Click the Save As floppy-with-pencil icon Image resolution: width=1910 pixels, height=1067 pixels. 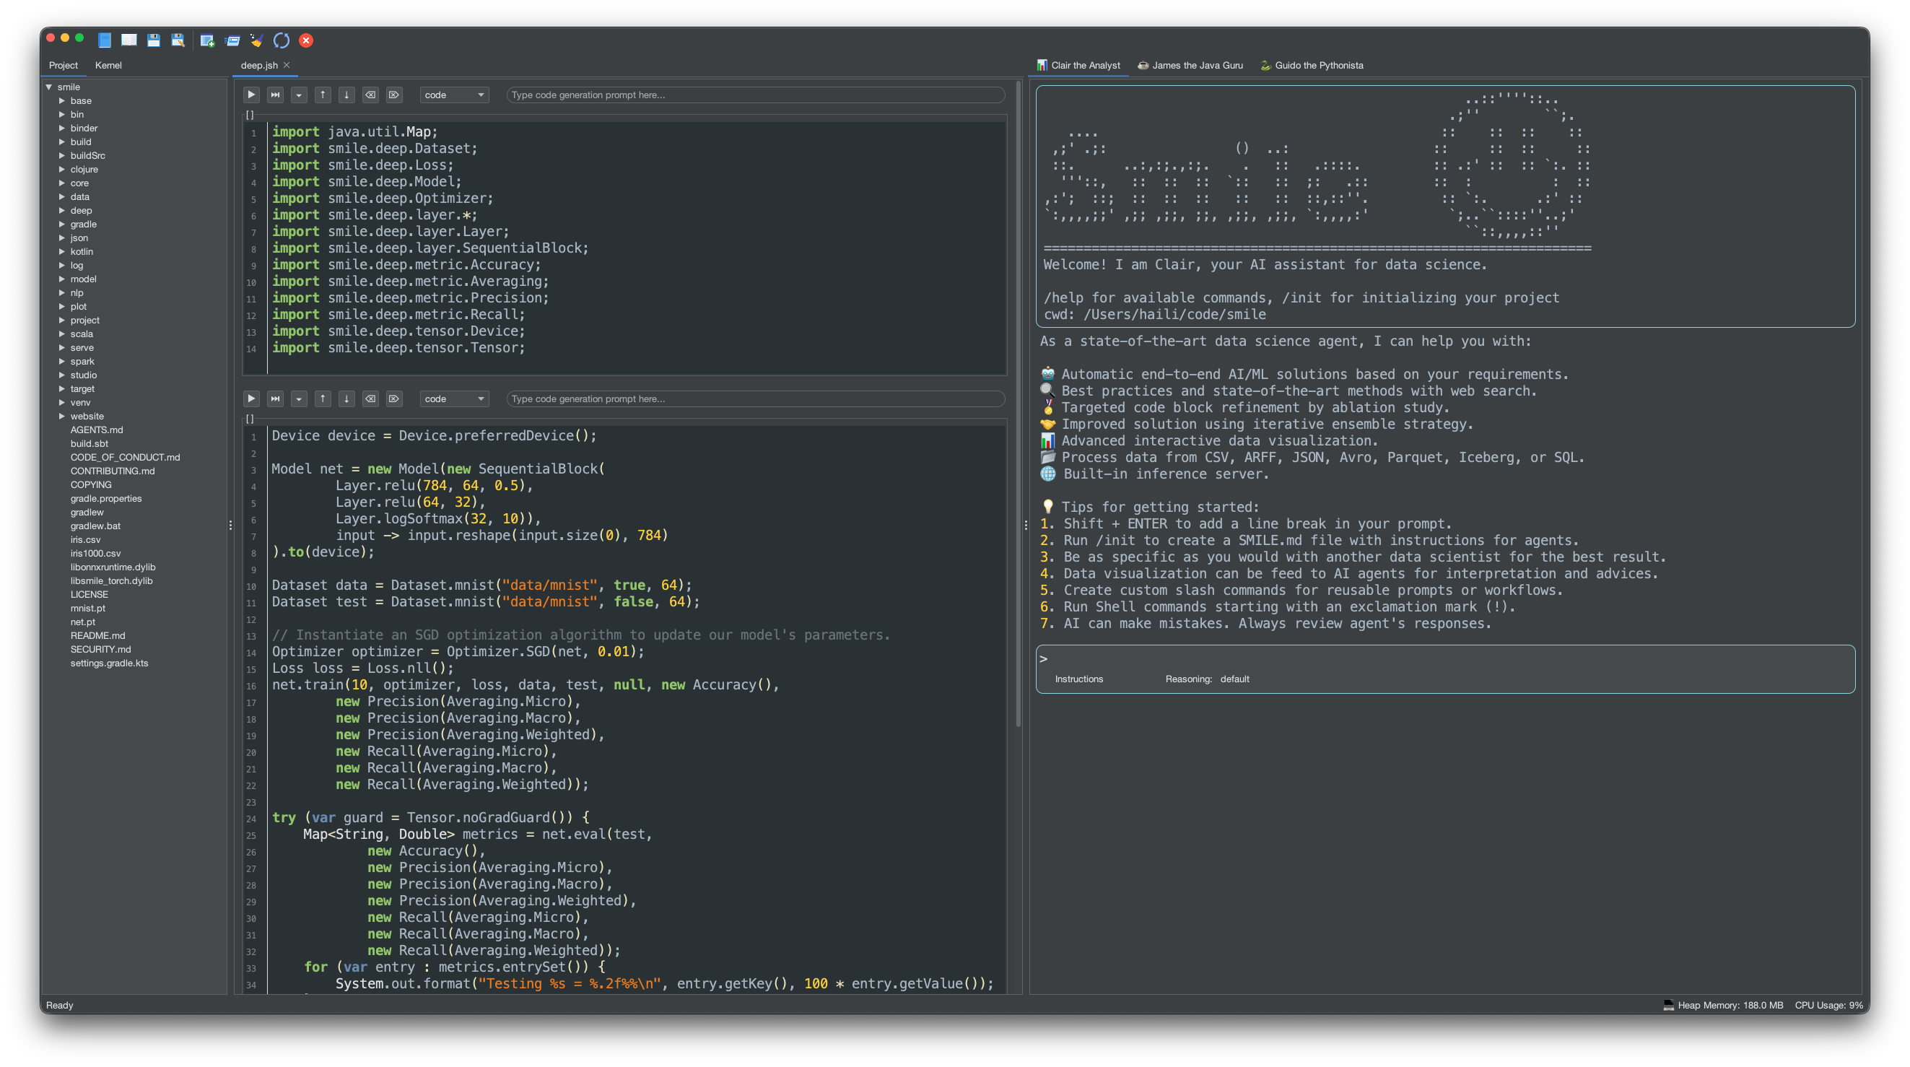click(x=178, y=40)
